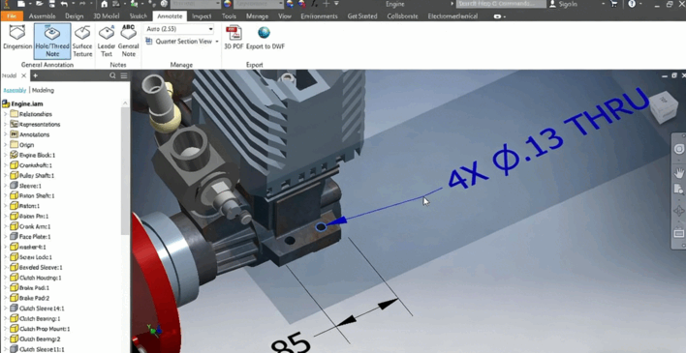This screenshot has height=353, width=686.
Task: Switch to the Manage ribbon tab
Action: coord(258,16)
